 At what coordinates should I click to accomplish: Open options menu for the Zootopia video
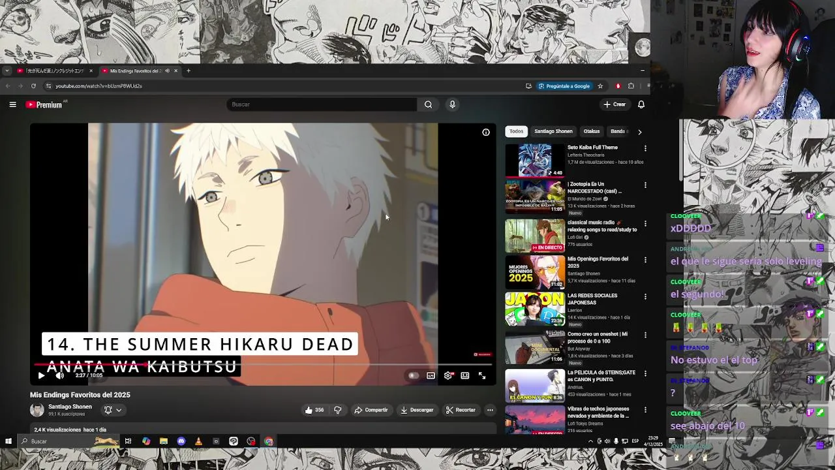coord(645,185)
